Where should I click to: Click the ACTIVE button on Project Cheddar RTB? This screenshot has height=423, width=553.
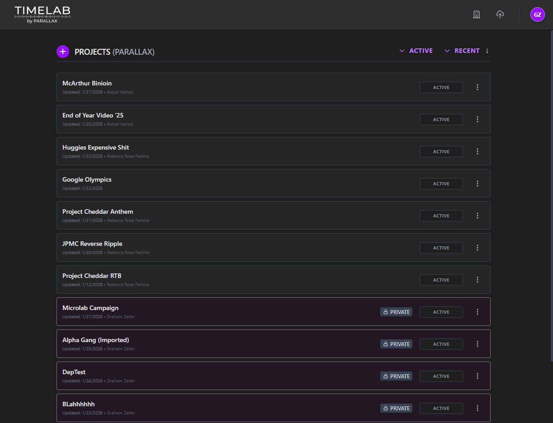[441, 280]
